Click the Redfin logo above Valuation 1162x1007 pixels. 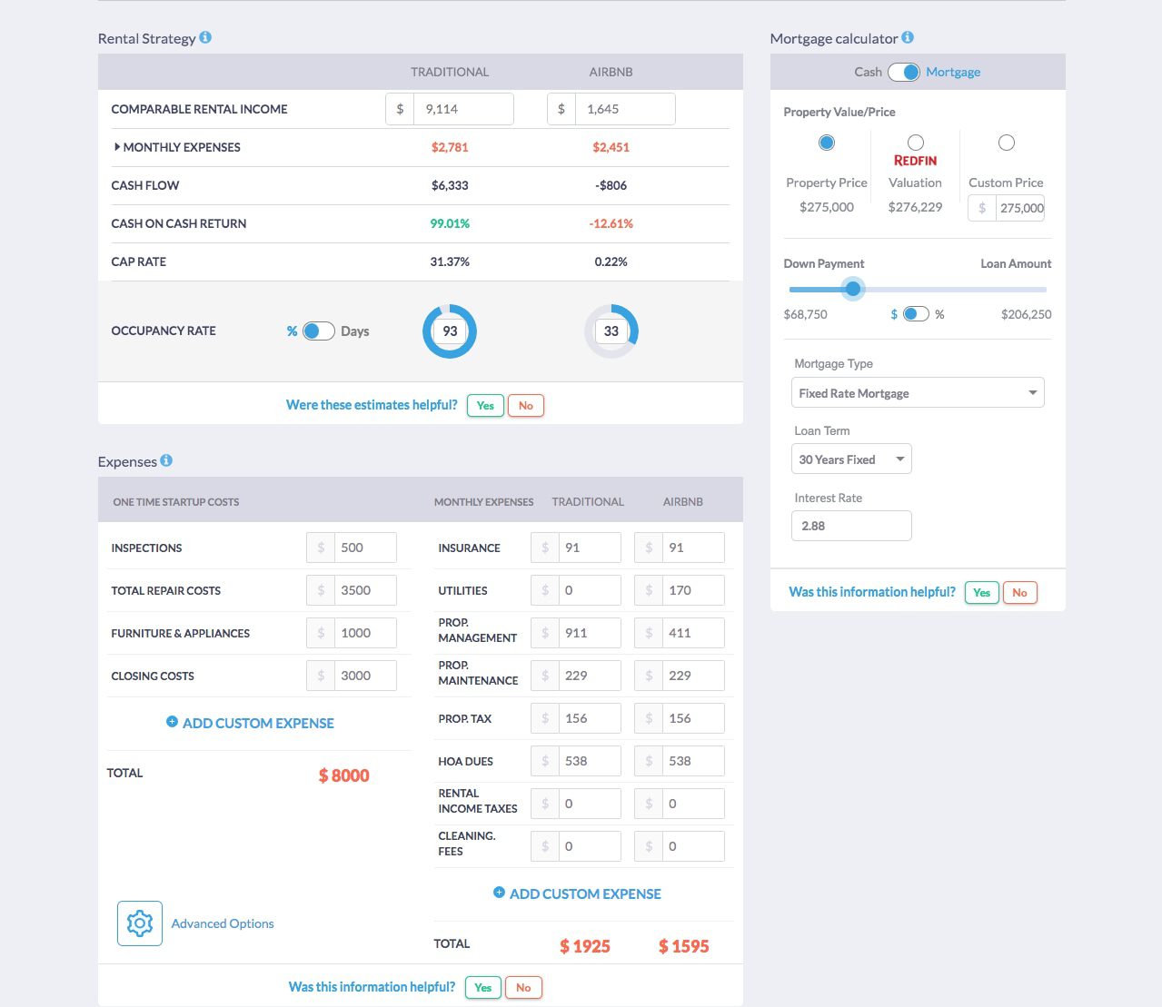point(915,160)
